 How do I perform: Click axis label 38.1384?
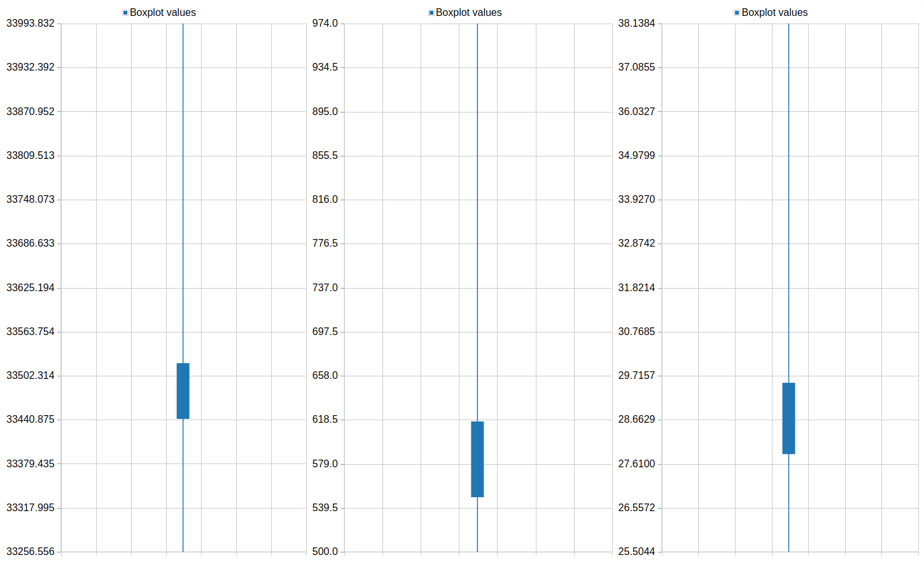636,24
